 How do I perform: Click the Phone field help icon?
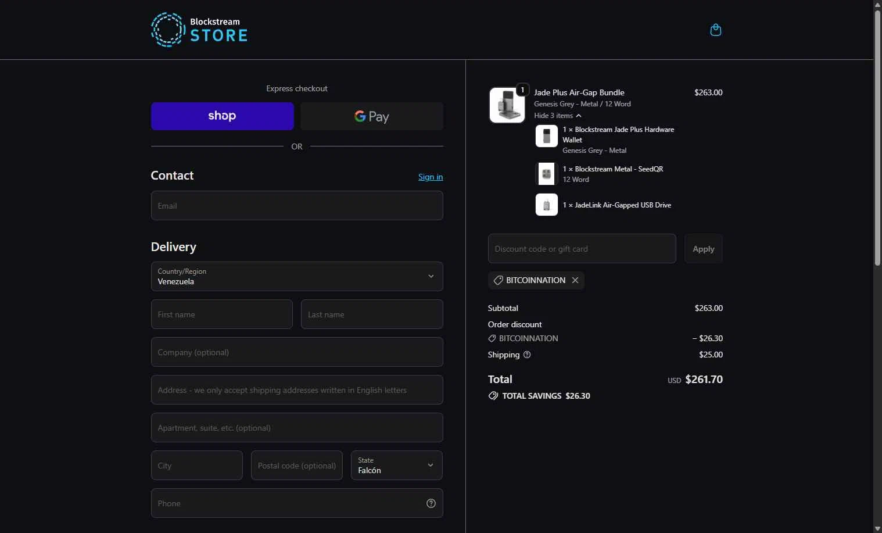pyautogui.click(x=431, y=503)
